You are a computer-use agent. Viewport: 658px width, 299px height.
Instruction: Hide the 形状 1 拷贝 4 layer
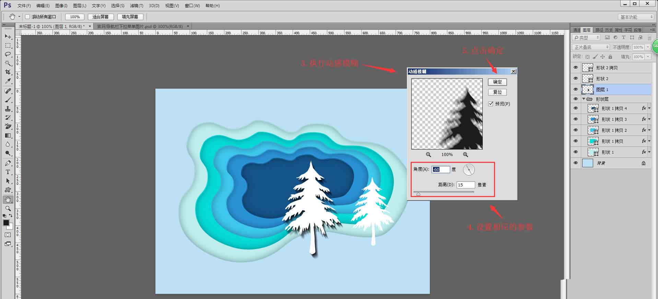(576, 108)
